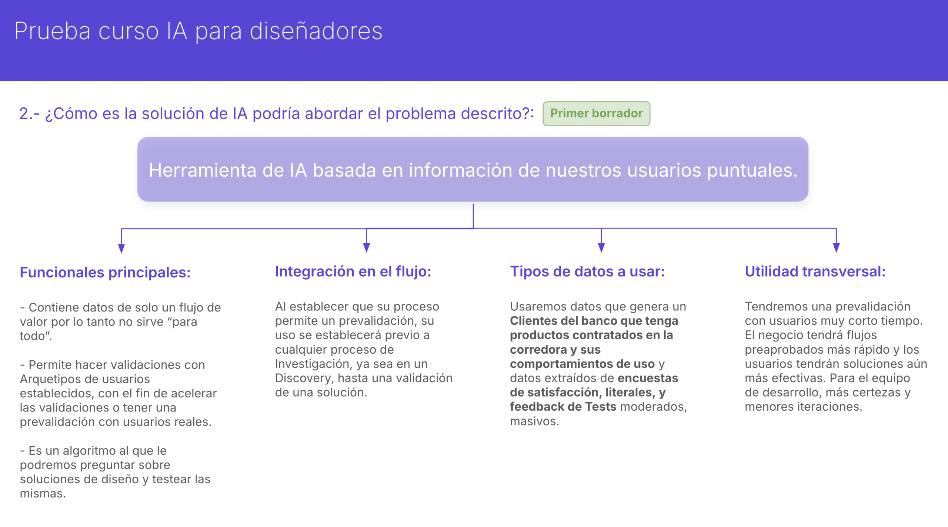Click the question heading '¿Cómo es la solución de IA'
The image size is (948, 527).
coord(276,114)
